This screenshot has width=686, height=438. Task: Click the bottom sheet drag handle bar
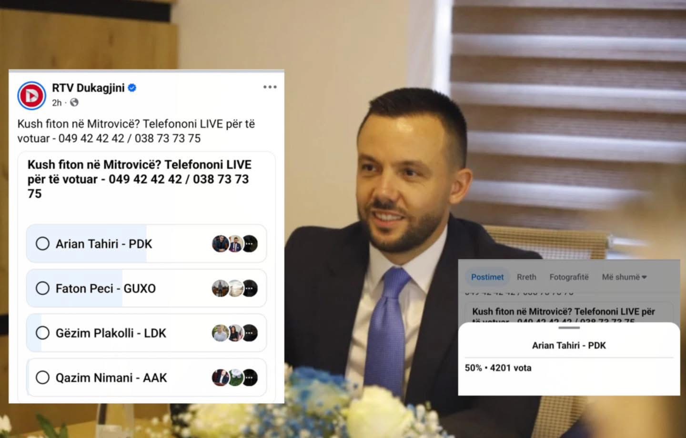pos(569,328)
